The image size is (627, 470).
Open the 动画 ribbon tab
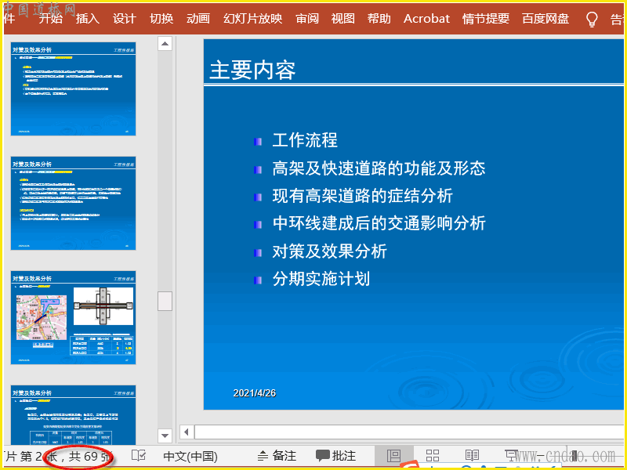(198, 18)
